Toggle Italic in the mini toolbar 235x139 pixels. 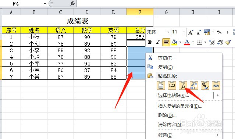coord(158,42)
